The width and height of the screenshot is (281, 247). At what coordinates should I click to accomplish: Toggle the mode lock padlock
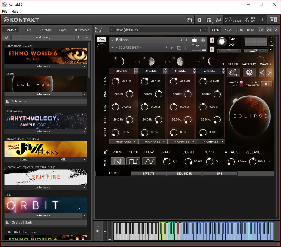tap(106, 152)
